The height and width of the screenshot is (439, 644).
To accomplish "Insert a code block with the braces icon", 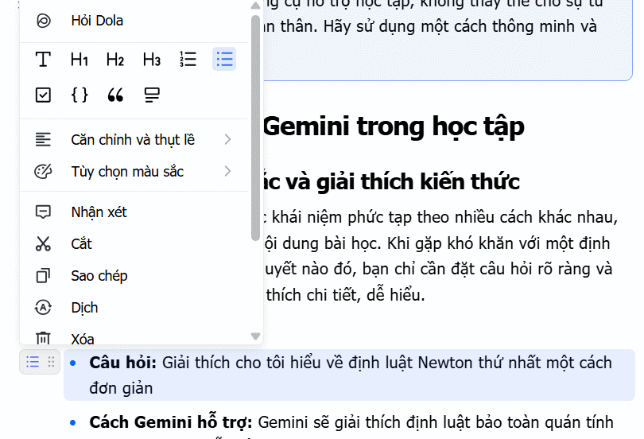I will pyautogui.click(x=80, y=95).
